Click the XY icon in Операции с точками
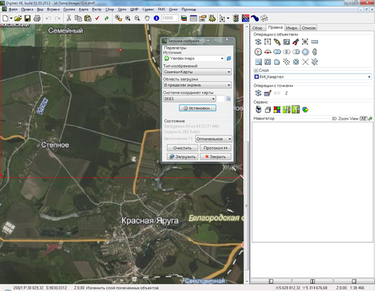This screenshot has height=291, width=375. tap(277, 93)
